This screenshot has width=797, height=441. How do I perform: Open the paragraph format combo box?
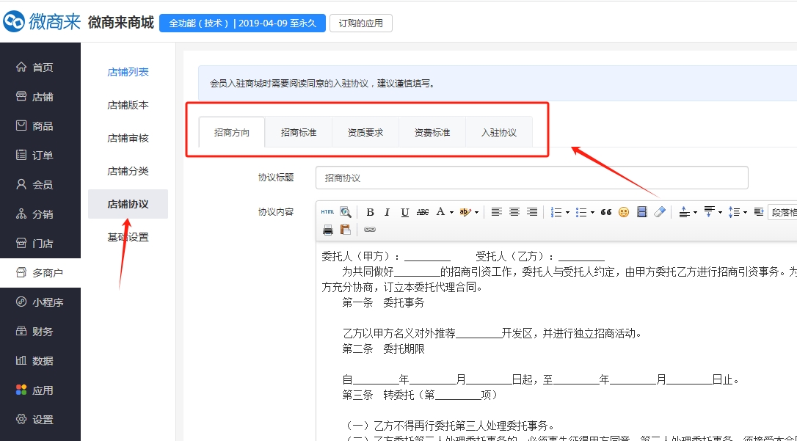click(782, 212)
